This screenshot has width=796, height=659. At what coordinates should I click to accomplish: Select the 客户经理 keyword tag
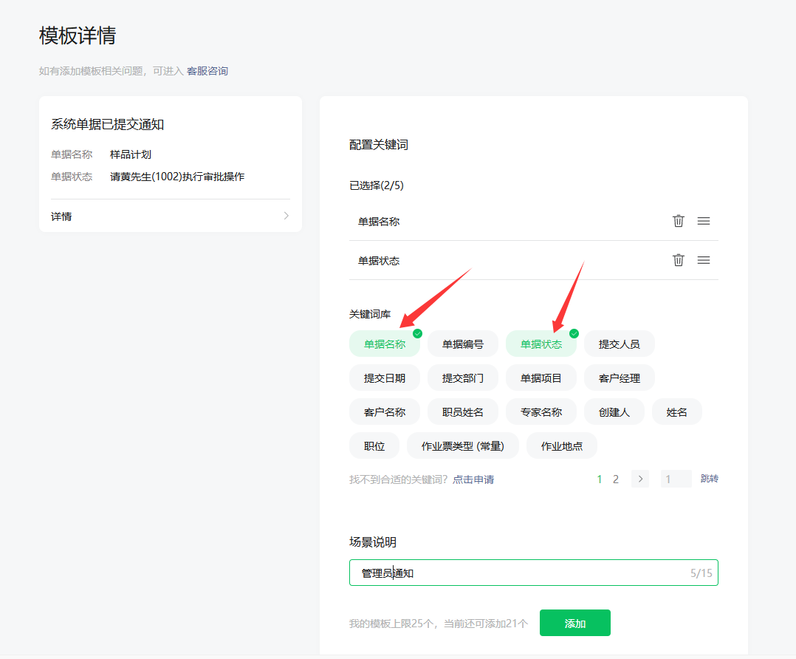pyautogui.click(x=619, y=378)
